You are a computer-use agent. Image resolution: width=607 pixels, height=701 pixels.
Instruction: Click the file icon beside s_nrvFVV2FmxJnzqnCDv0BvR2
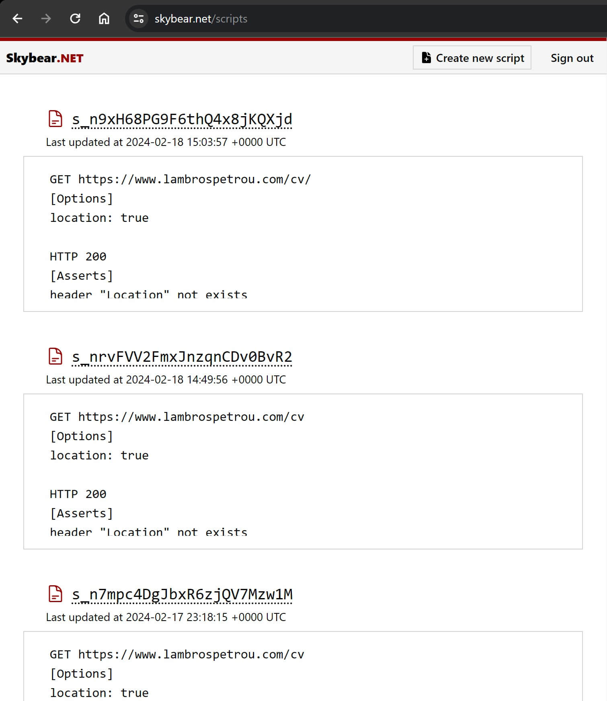pyautogui.click(x=55, y=357)
